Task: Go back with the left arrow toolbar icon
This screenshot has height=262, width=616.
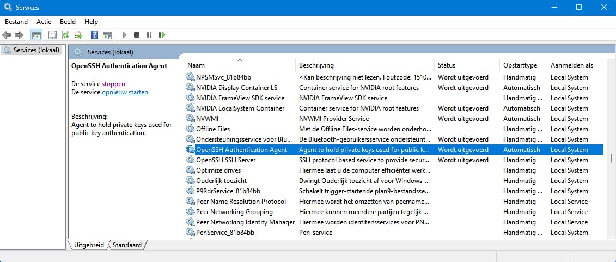Action: tap(7, 35)
